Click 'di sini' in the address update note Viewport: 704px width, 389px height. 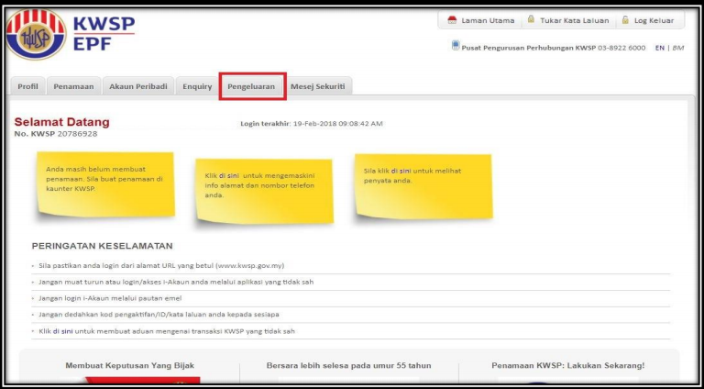(229, 175)
